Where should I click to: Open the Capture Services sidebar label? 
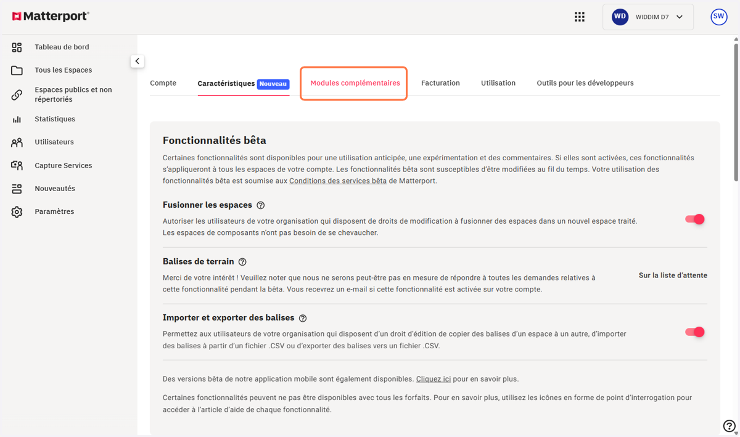coord(64,166)
